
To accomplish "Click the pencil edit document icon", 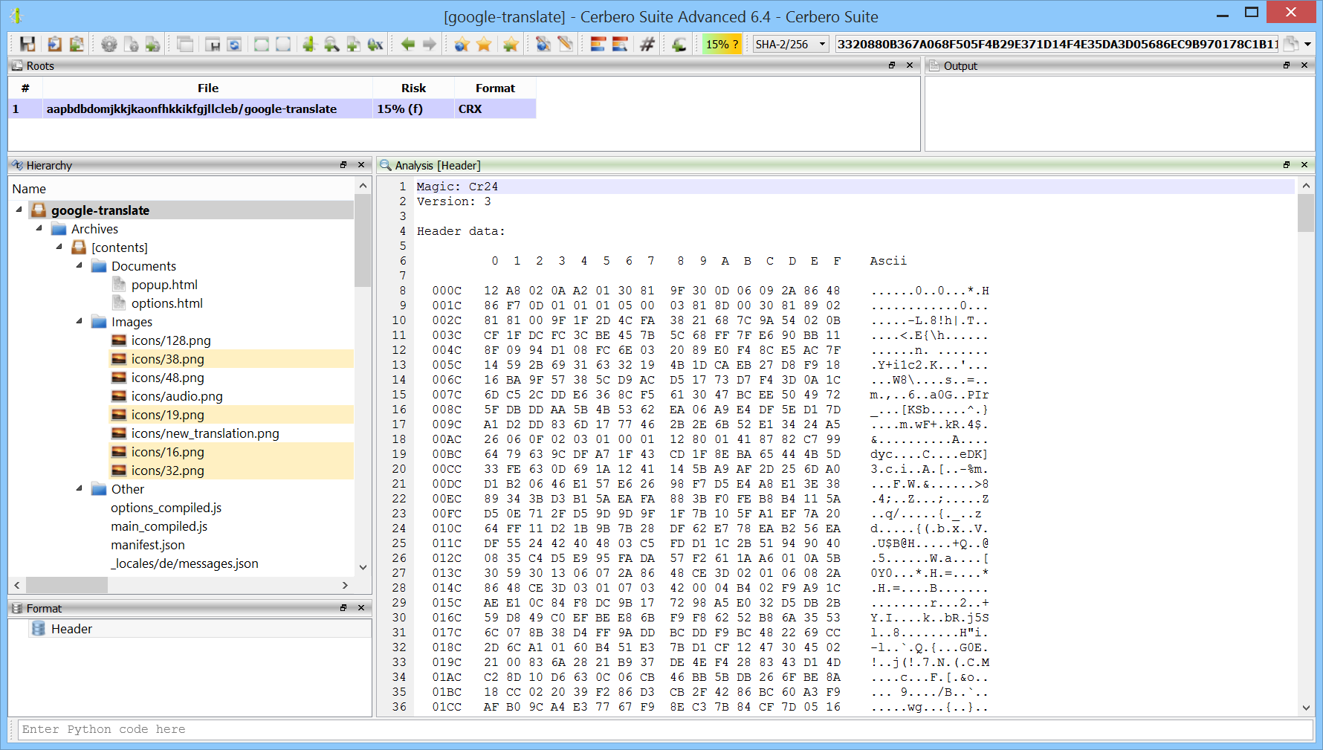I will coord(566,45).
